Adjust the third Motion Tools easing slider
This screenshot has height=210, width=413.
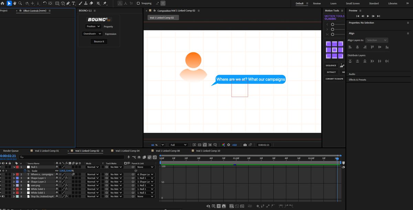332,34
